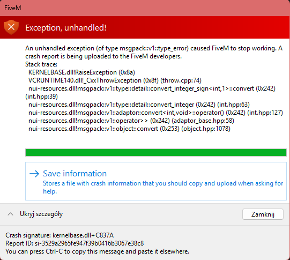Click the Stack trace label
This screenshot has width=290, height=260.
click(41, 64)
